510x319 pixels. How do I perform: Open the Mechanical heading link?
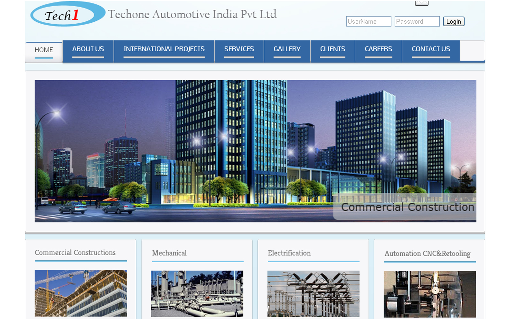pos(169,253)
